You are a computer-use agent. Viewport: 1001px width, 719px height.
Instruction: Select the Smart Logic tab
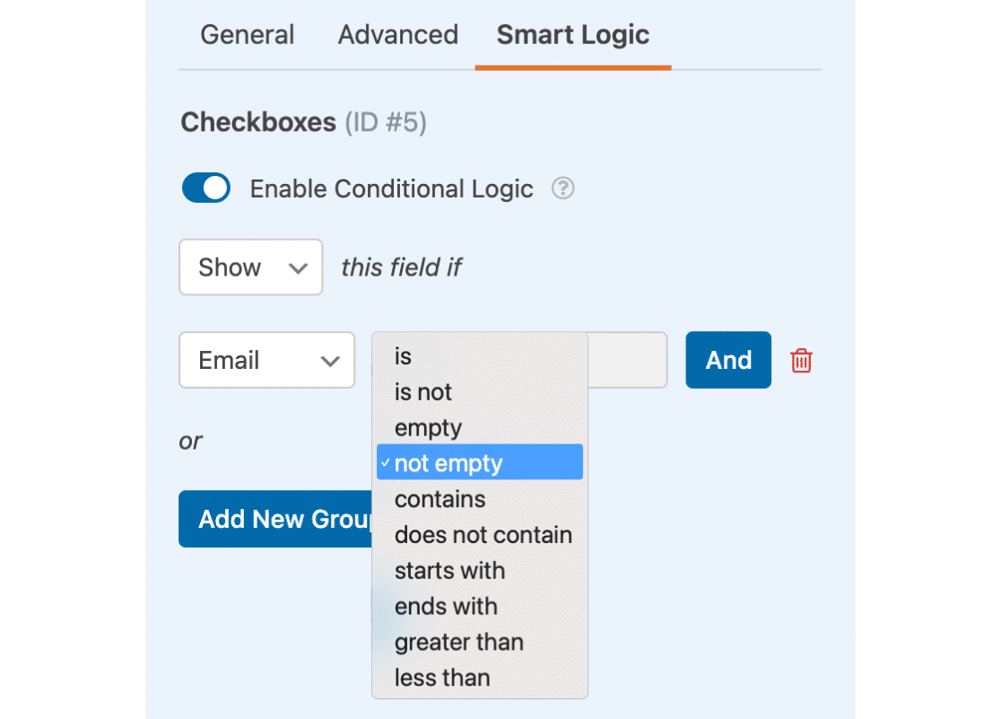coord(573,35)
